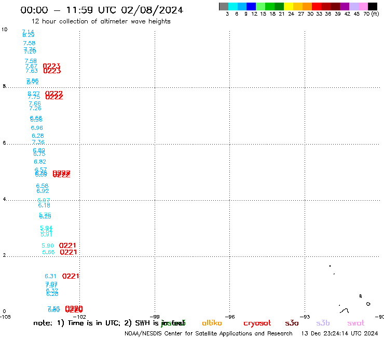Click the gray swatch in the color legend
This screenshot has height=338, width=384.
224,6
